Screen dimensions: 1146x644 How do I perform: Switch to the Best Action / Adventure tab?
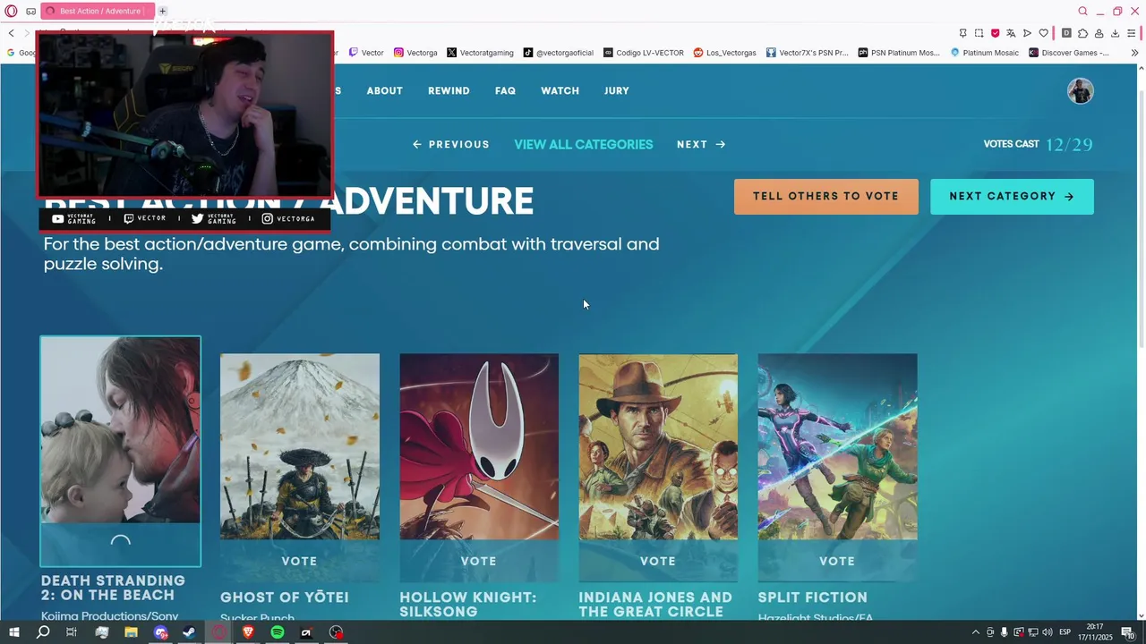[x=97, y=11]
